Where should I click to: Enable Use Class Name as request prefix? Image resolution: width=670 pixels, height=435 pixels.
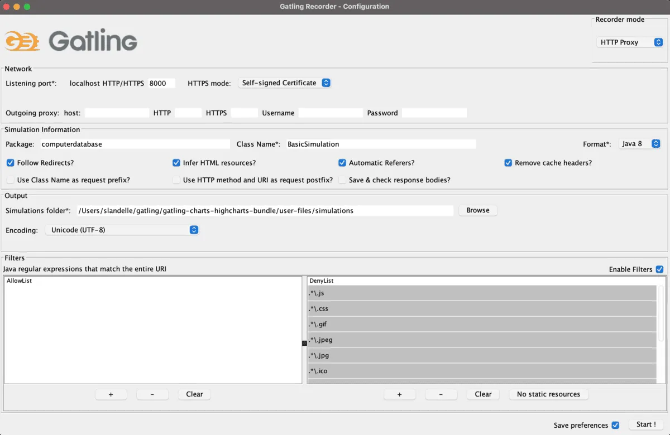(10, 180)
